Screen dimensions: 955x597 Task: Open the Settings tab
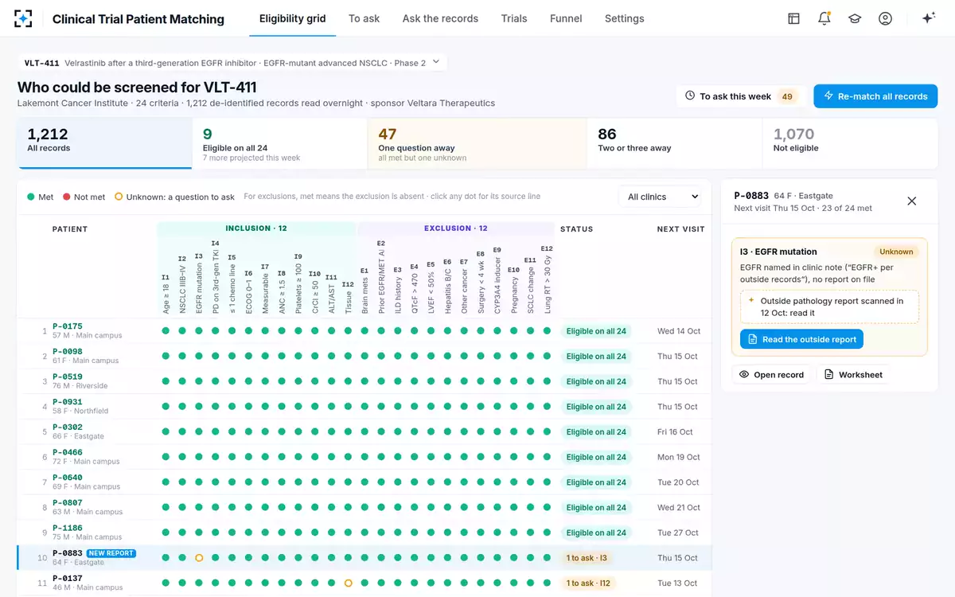point(625,18)
